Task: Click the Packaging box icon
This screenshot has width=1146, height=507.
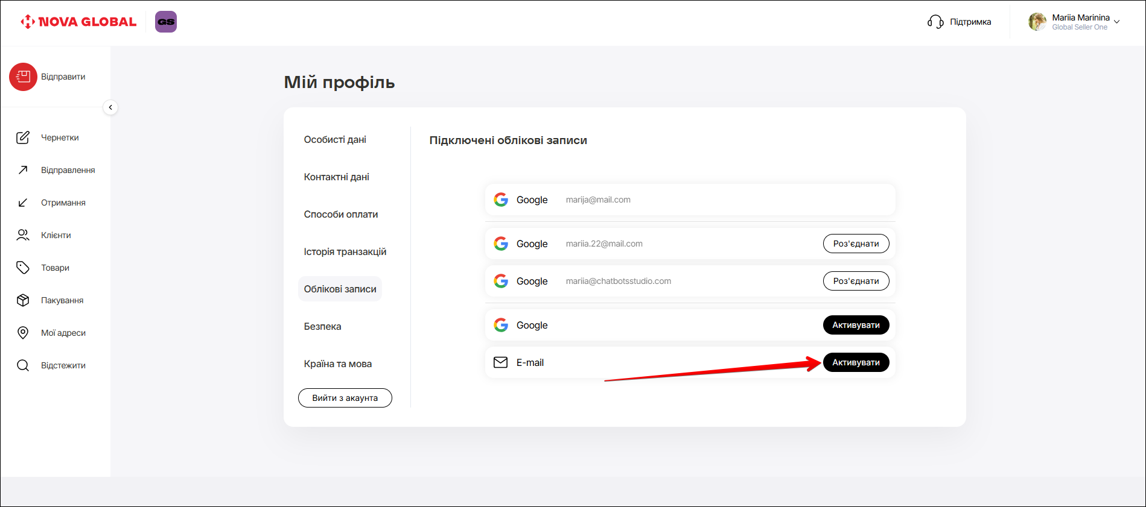Action: (23, 300)
